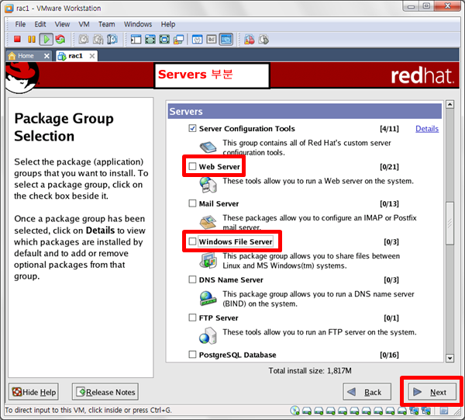This screenshot has height=420, width=465.
Task: Close the rac1 tab
Action: pyautogui.click(x=92, y=56)
